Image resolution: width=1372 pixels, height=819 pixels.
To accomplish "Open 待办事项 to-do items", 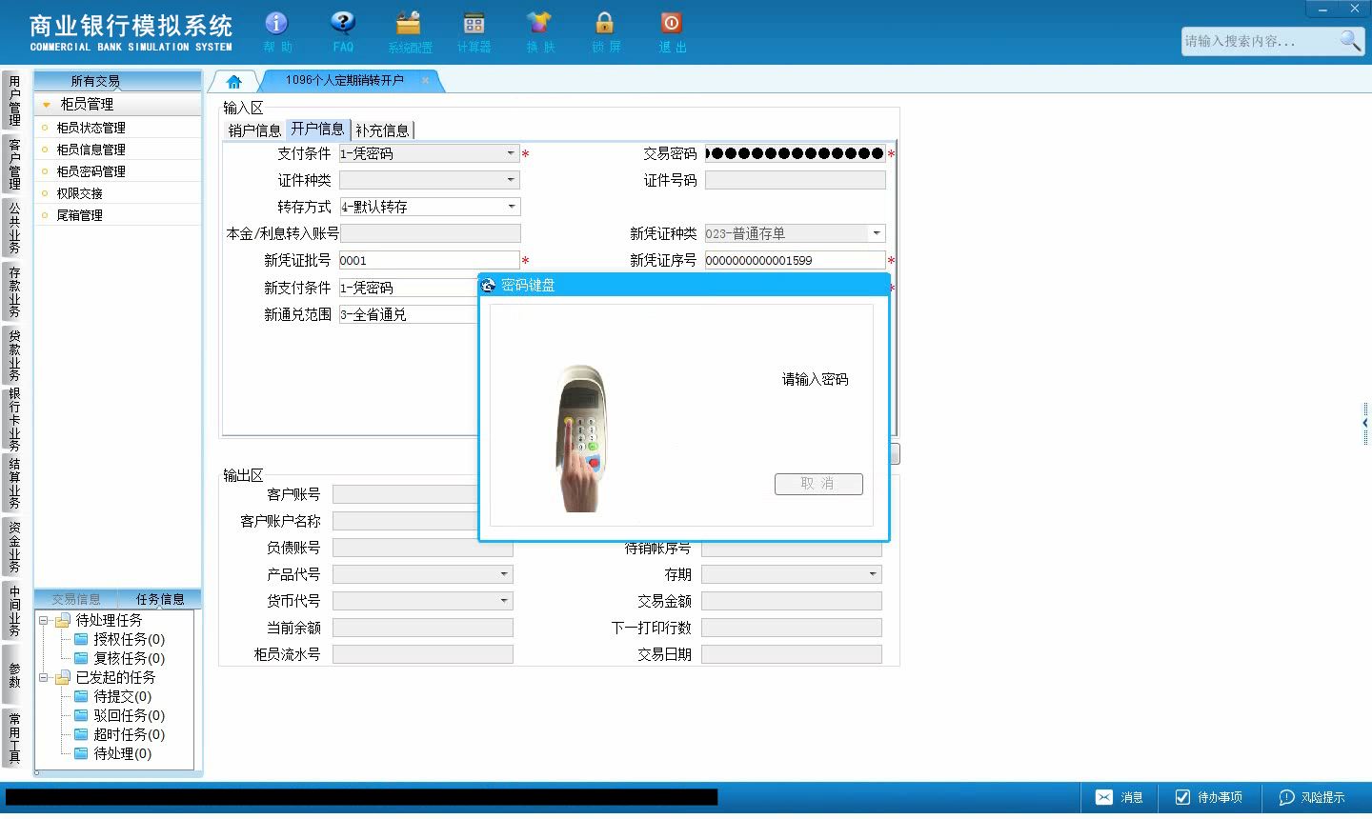I will click(1208, 797).
